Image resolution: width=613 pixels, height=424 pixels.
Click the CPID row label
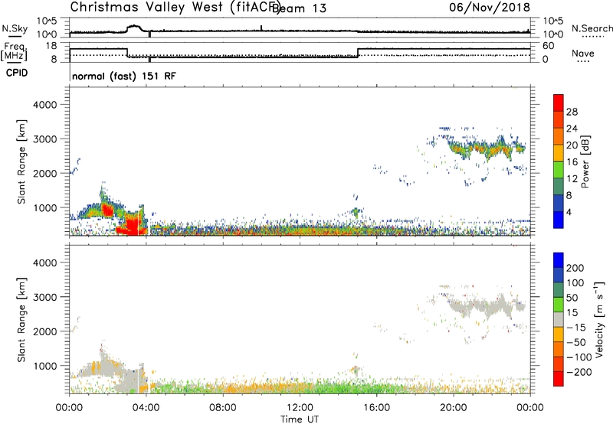(x=17, y=73)
